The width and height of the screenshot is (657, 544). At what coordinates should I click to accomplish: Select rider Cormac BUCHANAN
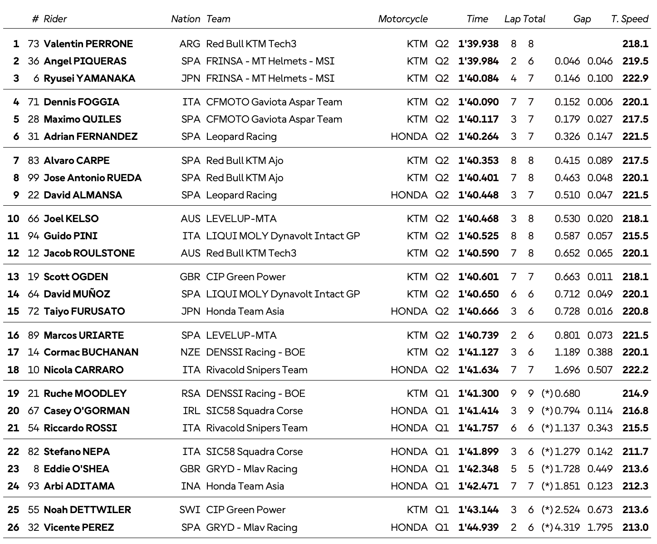pyautogui.click(x=91, y=352)
